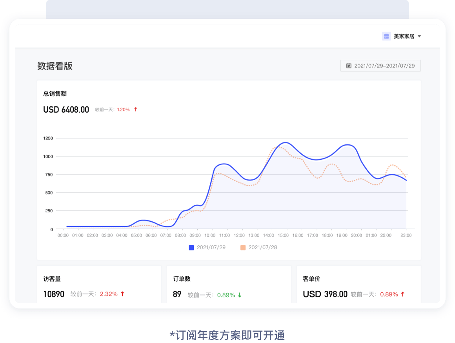Viewport: 455px width, 343px height.
Task: Click the 访客量 card title
Action: click(52, 279)
